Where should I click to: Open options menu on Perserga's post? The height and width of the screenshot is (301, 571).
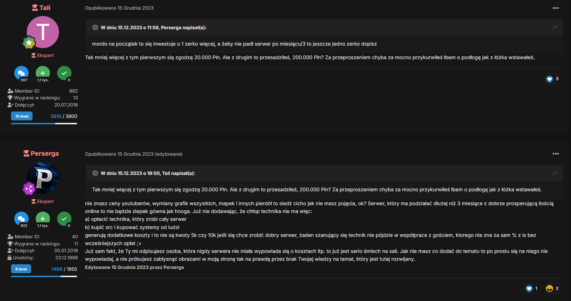tap(556, 154)
